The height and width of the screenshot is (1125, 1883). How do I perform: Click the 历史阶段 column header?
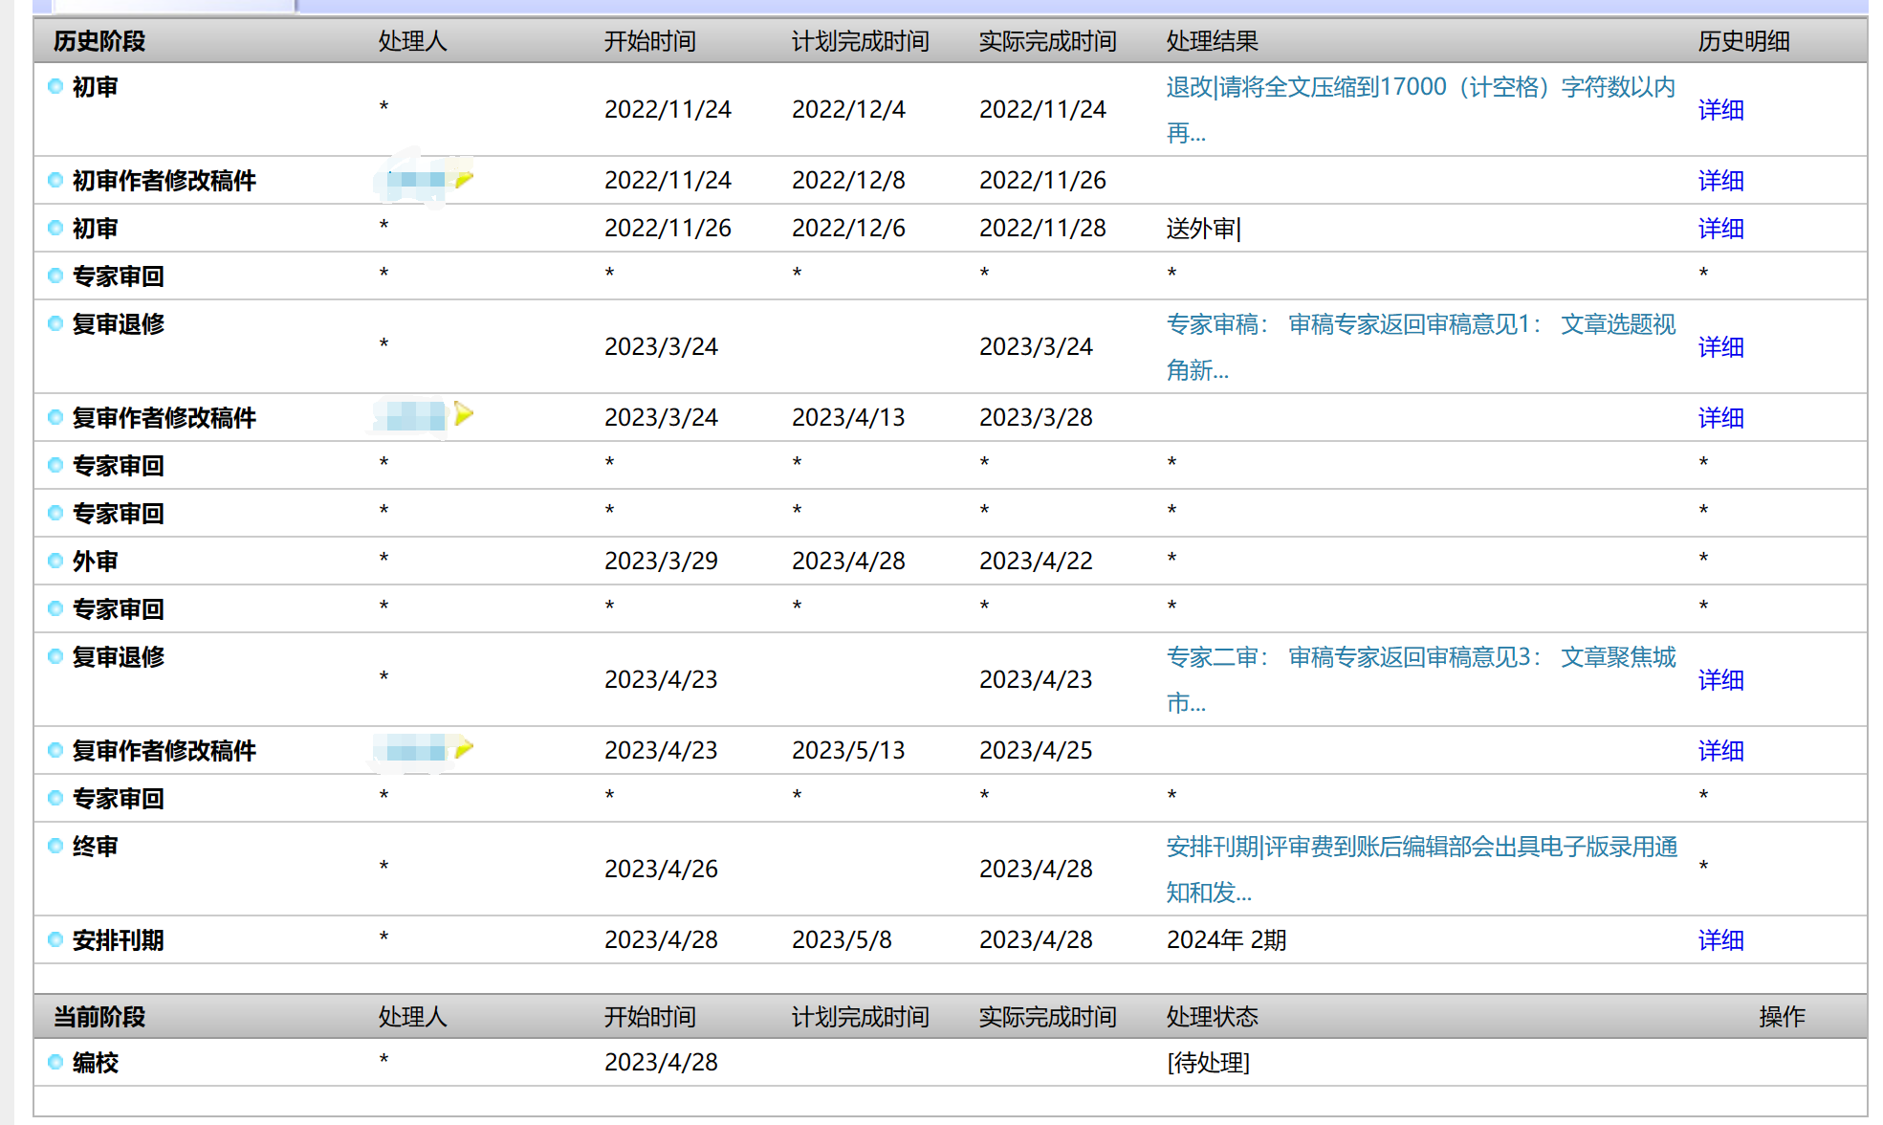99,41
